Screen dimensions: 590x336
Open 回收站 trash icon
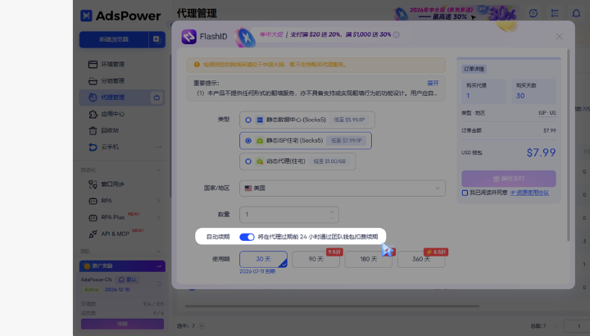pyautogui.click(x=93, y=130)
